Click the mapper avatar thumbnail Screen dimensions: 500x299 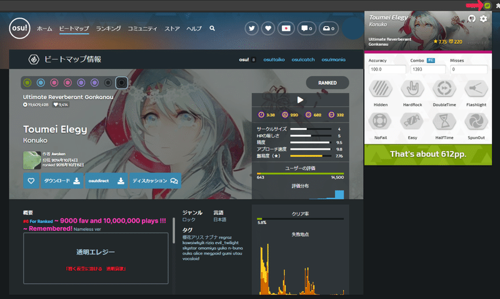(32, 160)
